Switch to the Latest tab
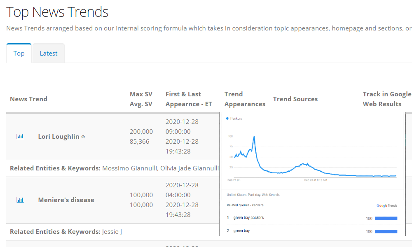Screen dimensions: 412x247 (49, 54)
